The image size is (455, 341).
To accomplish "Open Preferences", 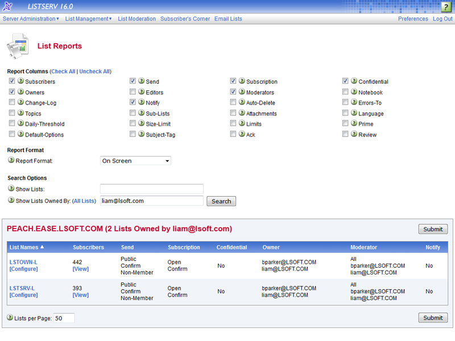I will pyautogui.click(x=413, y=19).
